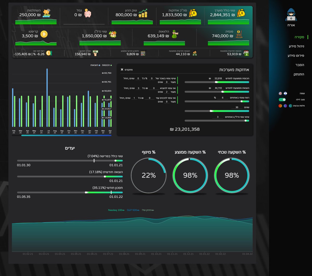This screenshot has width=312, height=276.
Task: Click the average monthly income icon beside 53,919
Action: [x=246, y=53]
